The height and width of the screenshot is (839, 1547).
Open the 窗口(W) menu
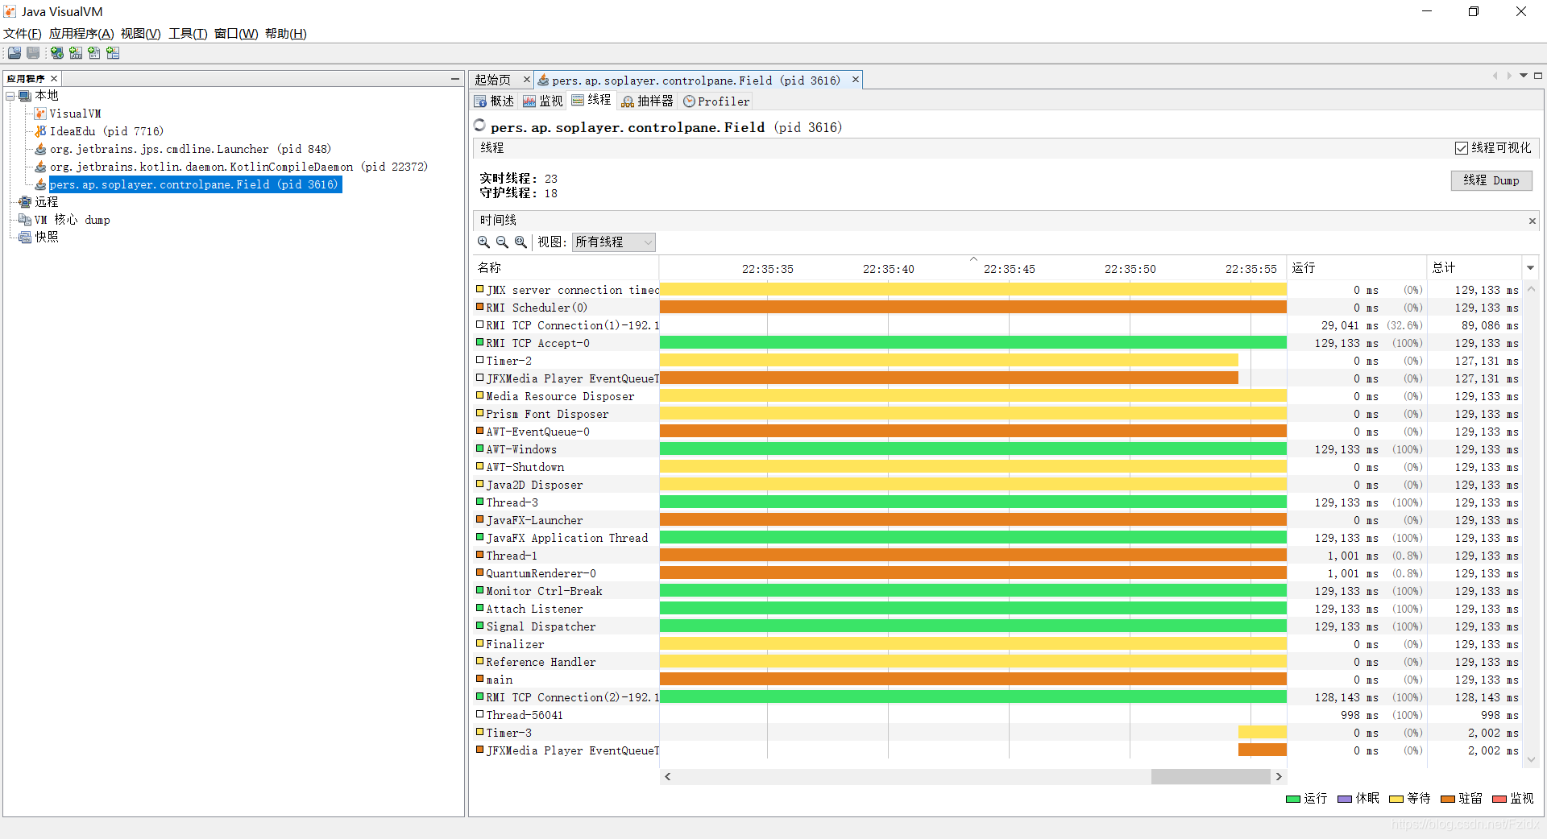pos(236,34)
